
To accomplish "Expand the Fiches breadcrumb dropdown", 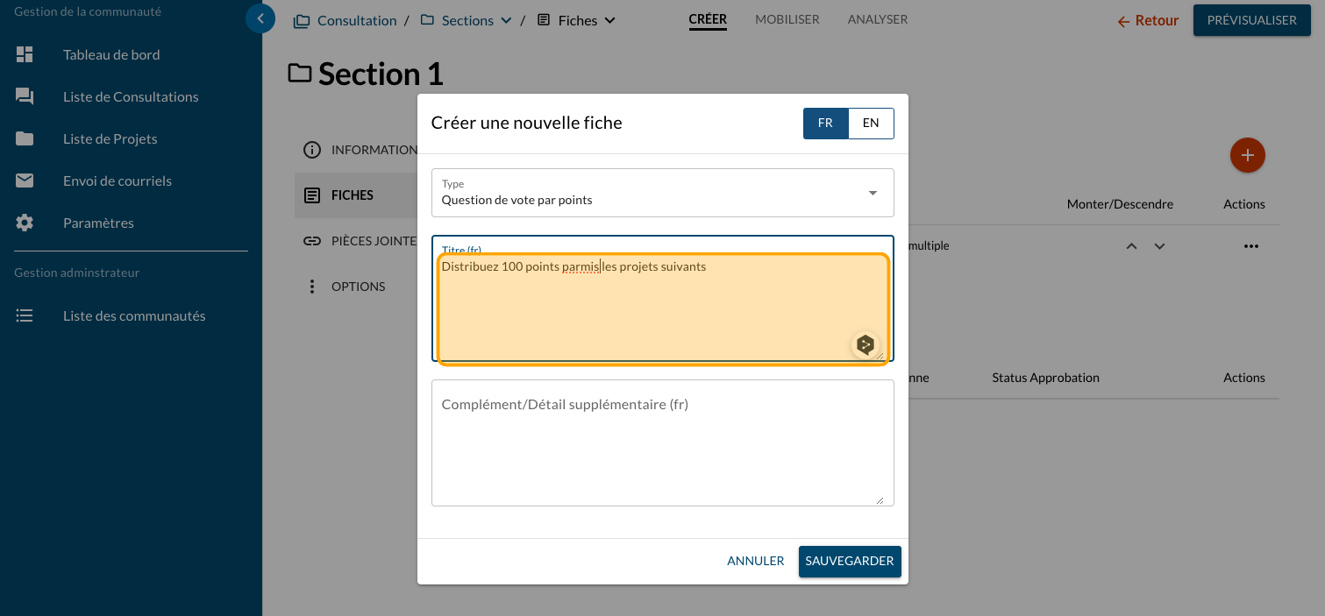I will tap(610, 20).
